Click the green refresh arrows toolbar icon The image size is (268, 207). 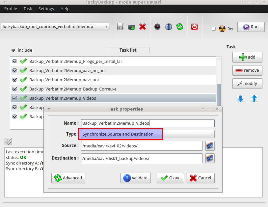[179, 27]
